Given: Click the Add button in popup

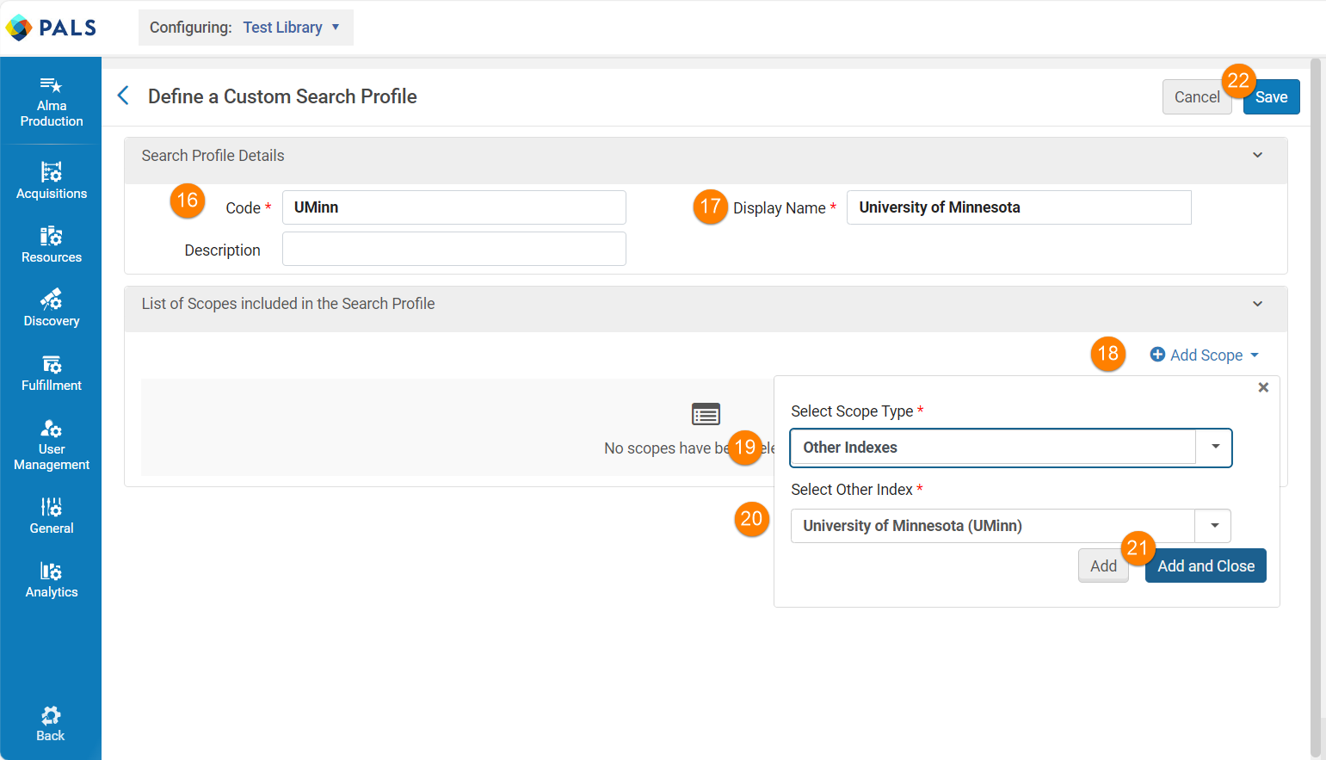Looking at the screenshot, I should click(x=1103, y=565).
